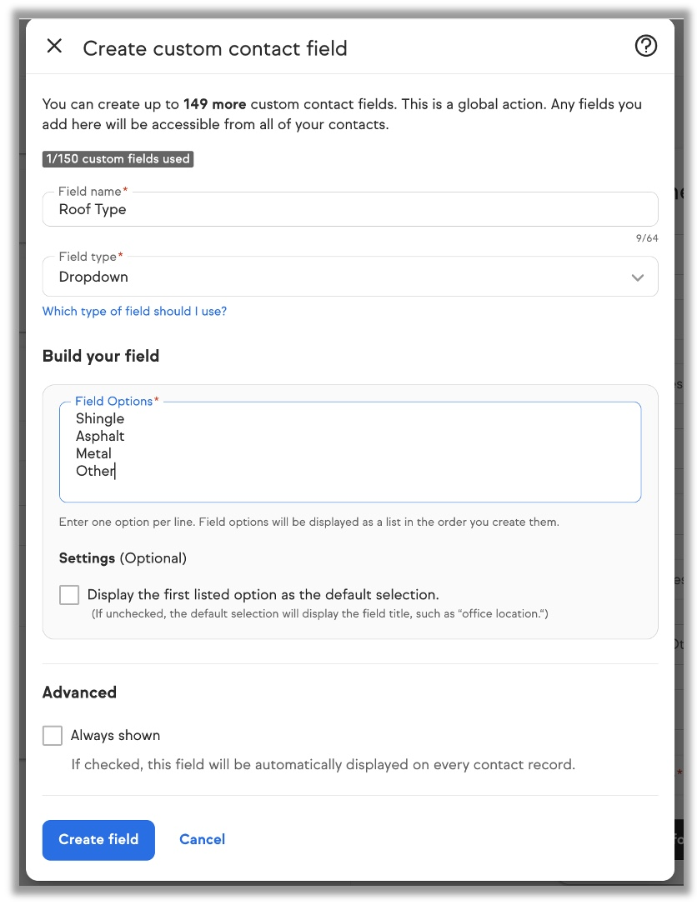
Task: Cancel the custom field creation
Action: 202,839
